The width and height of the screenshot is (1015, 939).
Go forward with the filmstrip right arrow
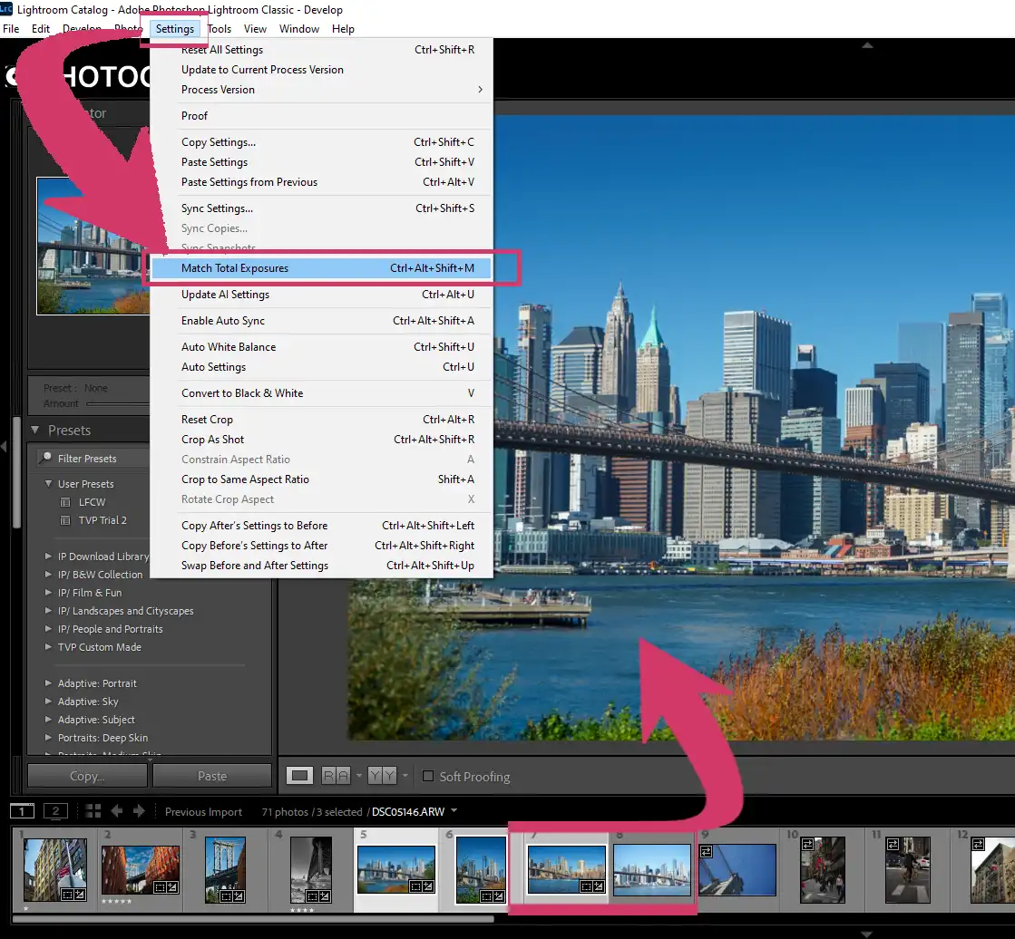(139, 811)
